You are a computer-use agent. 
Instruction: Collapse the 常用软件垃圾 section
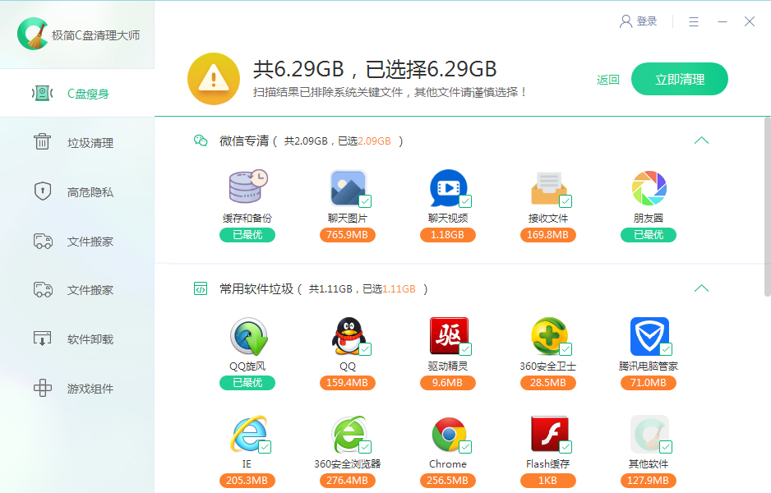[701, 288]
